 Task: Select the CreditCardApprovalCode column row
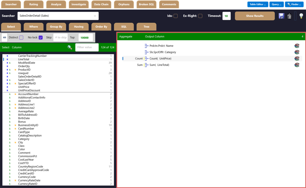(x=58, y=170)
